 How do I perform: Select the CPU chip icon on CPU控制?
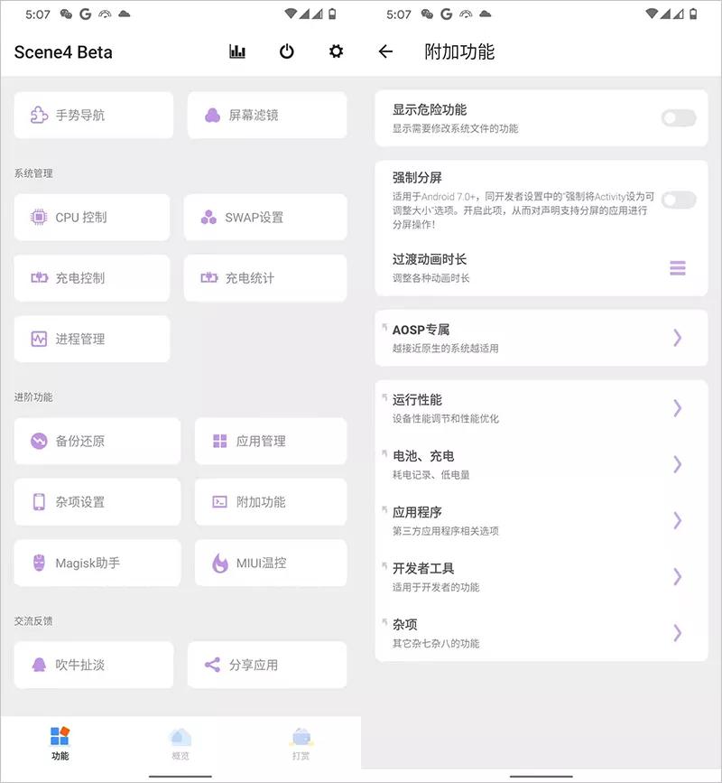pyautogui.click(x=38, y=217)
